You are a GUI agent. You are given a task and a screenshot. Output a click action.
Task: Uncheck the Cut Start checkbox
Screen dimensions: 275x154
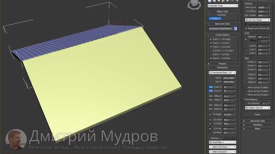pos(210,120)
